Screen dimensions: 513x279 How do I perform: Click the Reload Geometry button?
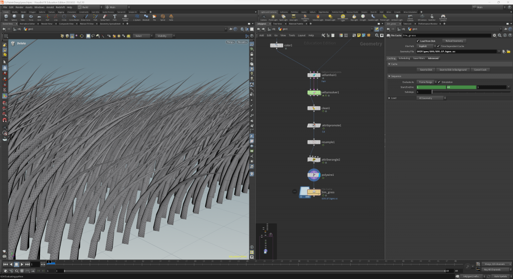coord(454,41)
